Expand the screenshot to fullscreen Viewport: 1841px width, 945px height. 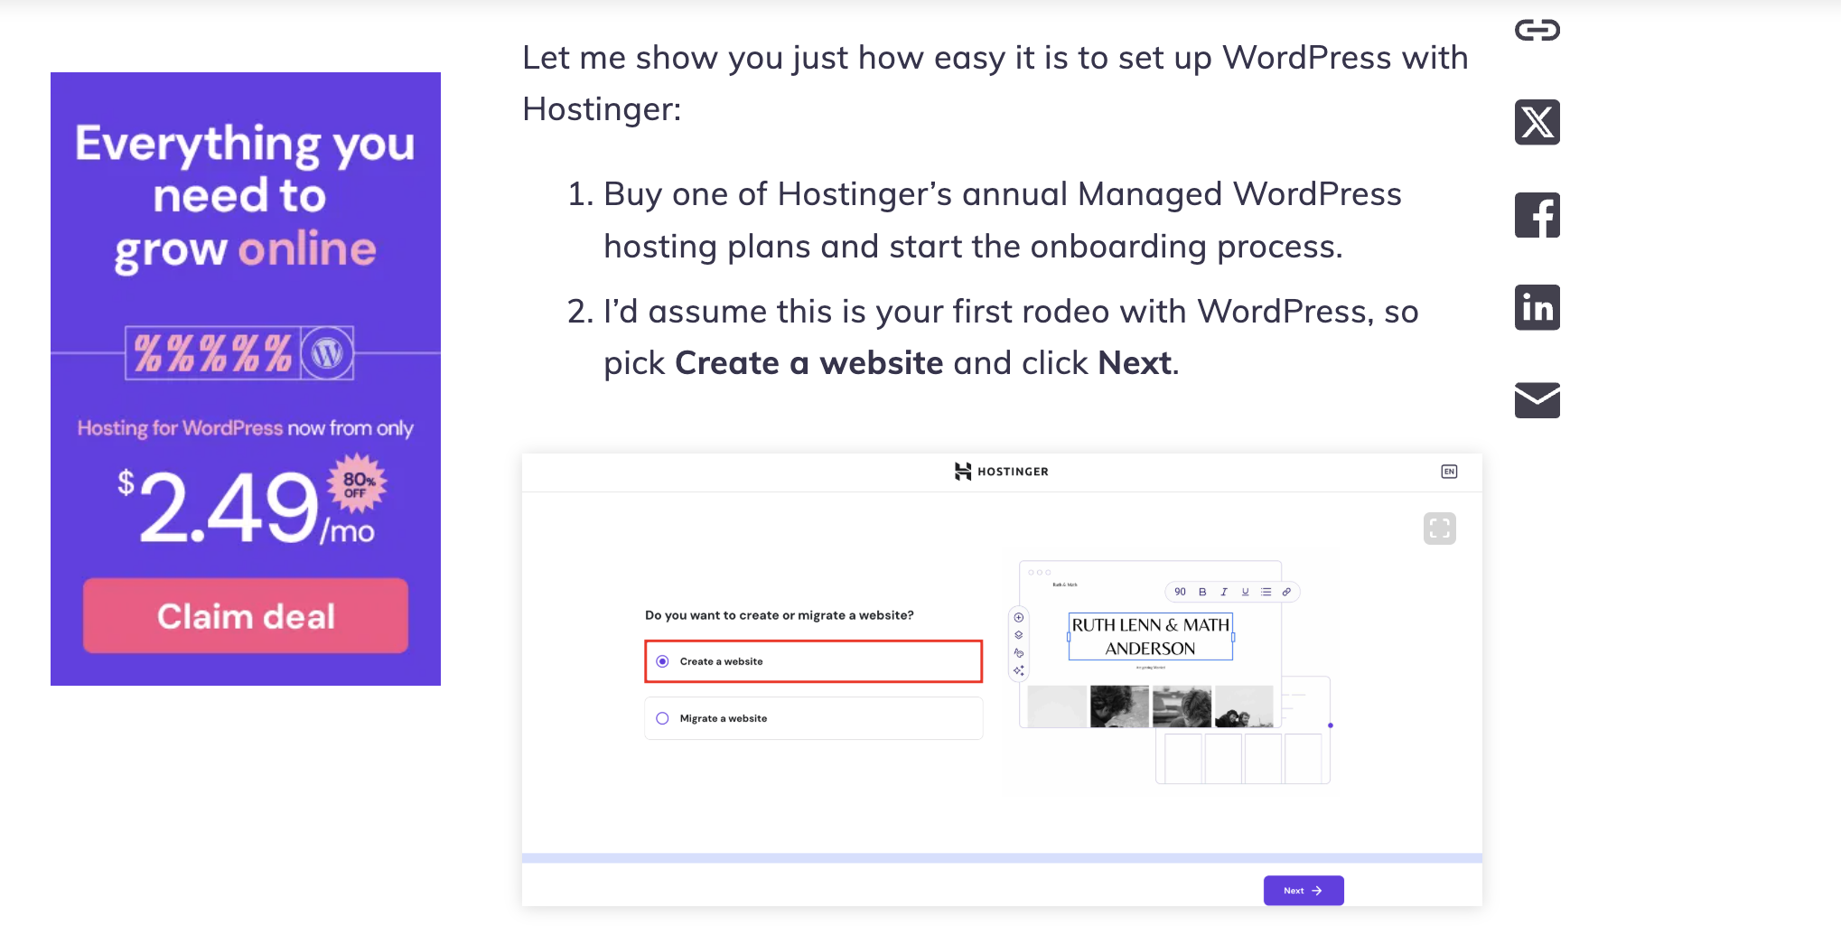(1441, 529)
